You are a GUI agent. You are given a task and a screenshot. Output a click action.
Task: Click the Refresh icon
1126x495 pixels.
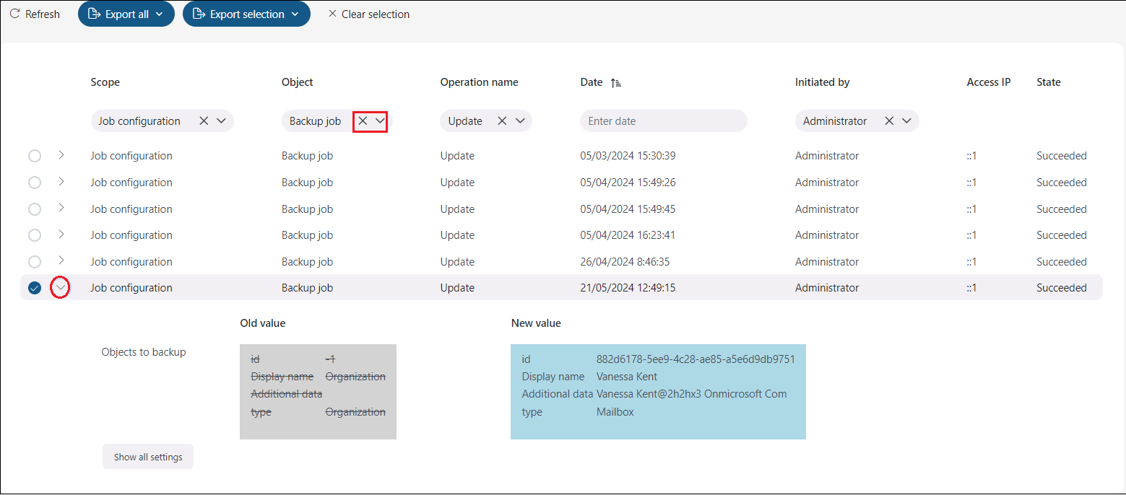click(x=14, y=14)
